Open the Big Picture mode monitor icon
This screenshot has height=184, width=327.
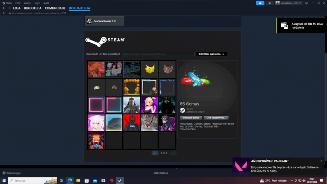coord(307,3)
